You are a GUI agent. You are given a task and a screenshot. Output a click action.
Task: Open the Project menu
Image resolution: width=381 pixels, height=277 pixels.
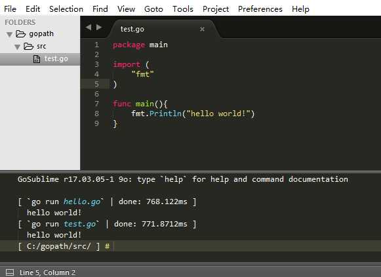[x=216, y=9]
